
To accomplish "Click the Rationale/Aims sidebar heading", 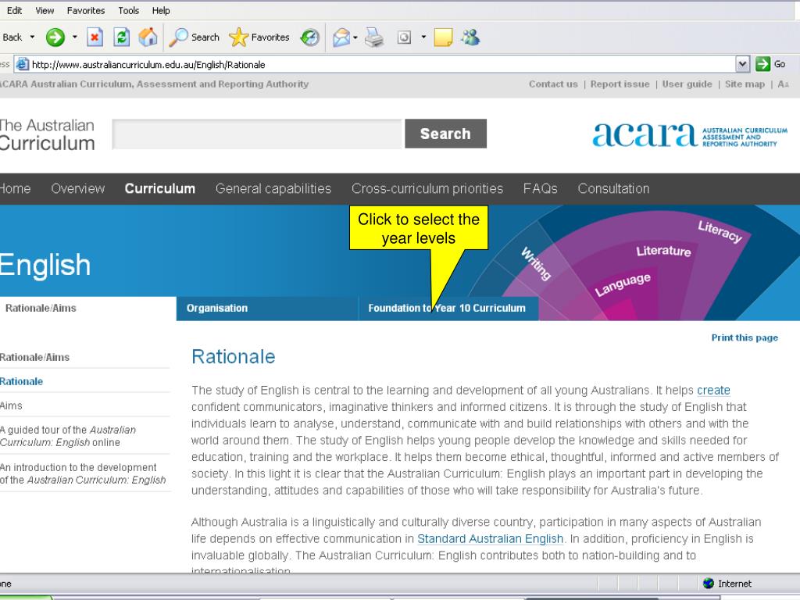I will click(x=34, y=357).
